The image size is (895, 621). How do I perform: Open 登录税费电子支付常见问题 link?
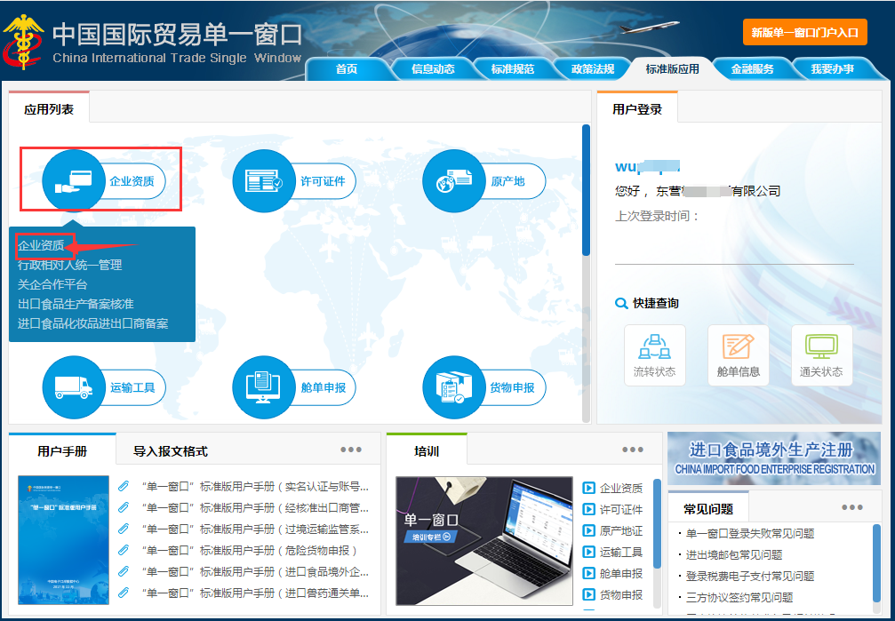(750, 576)
